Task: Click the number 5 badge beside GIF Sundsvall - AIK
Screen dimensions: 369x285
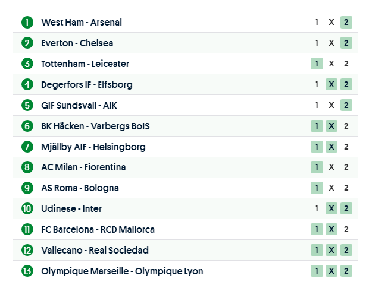Action: tap(27, 105)
